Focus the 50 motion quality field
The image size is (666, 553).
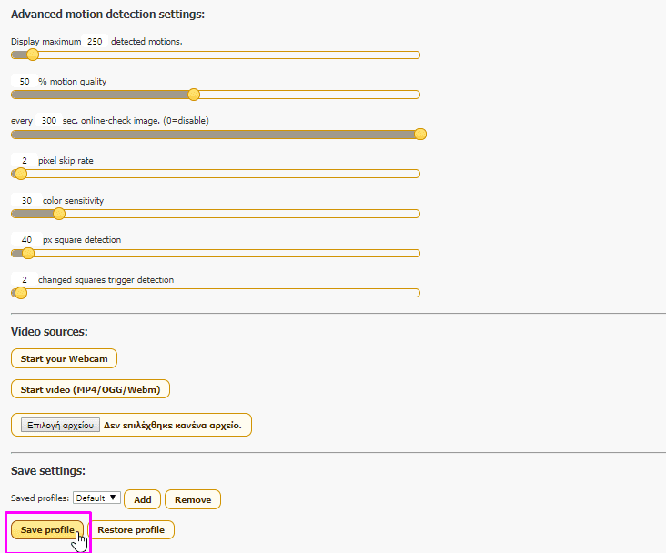coord(25,81)
